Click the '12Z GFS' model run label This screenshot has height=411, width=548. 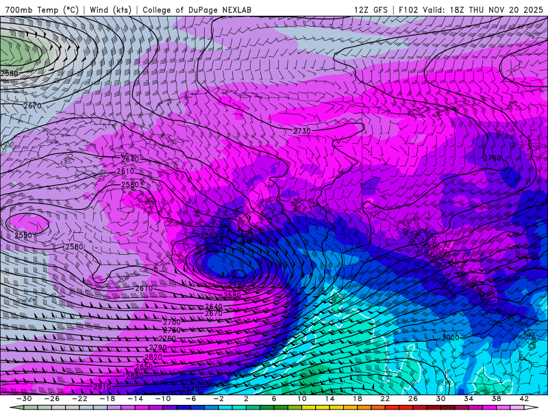(371, 10)
